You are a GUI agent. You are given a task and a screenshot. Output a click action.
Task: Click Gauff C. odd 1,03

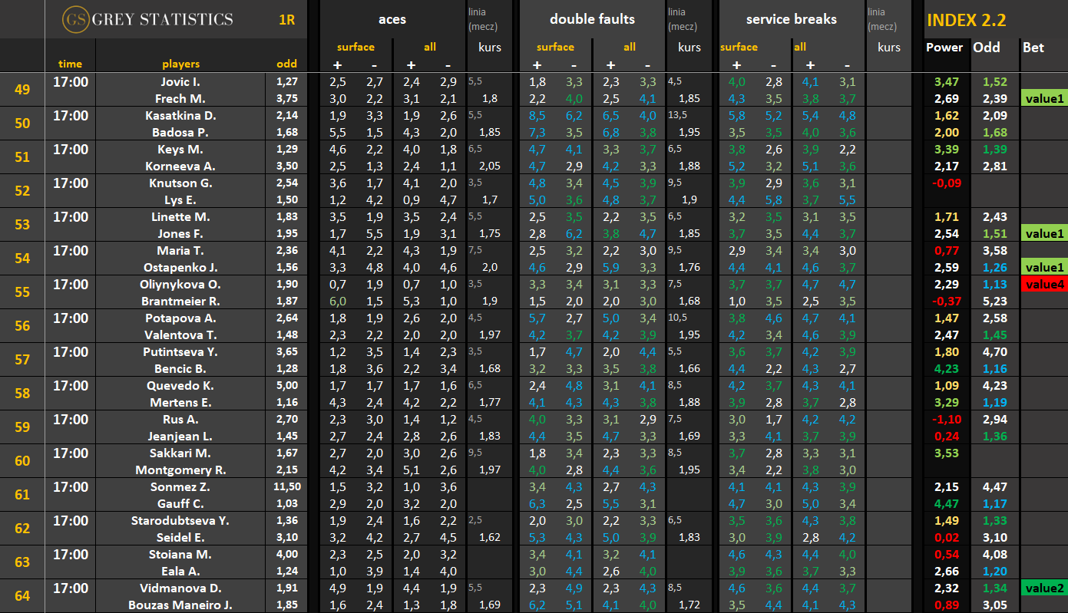pyautogui.click(x=287, y=503)
